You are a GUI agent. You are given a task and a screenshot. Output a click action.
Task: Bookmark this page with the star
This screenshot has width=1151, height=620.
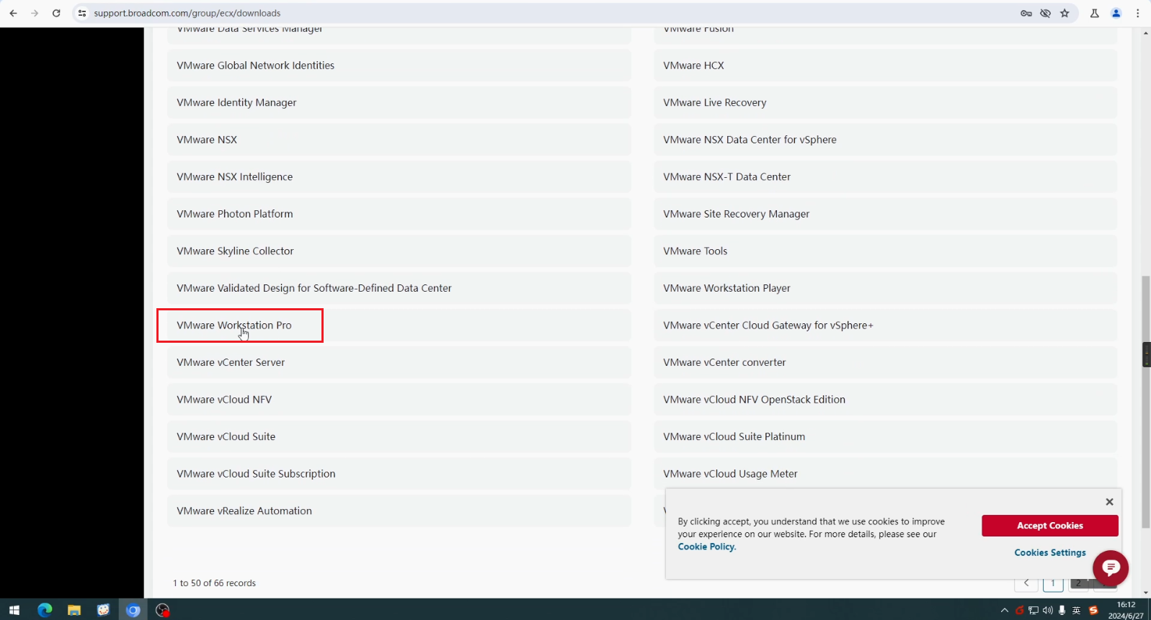pos(1065,13)
